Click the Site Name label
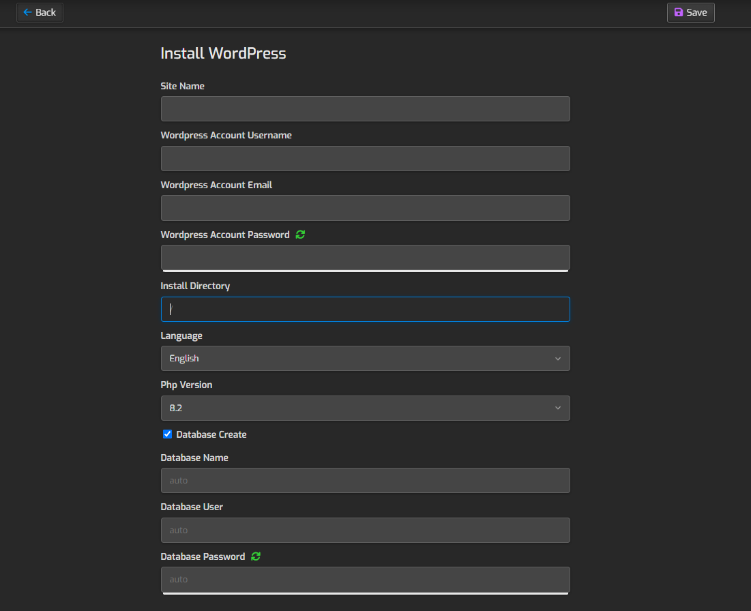The image size is (751, 611). point(183,86)
